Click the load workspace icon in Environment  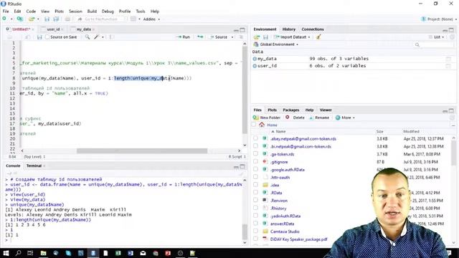[x=257, y=37]
